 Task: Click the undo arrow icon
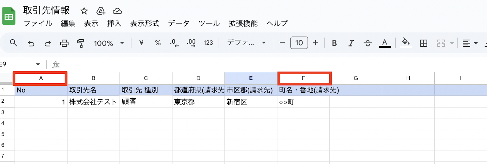[31, 43]
